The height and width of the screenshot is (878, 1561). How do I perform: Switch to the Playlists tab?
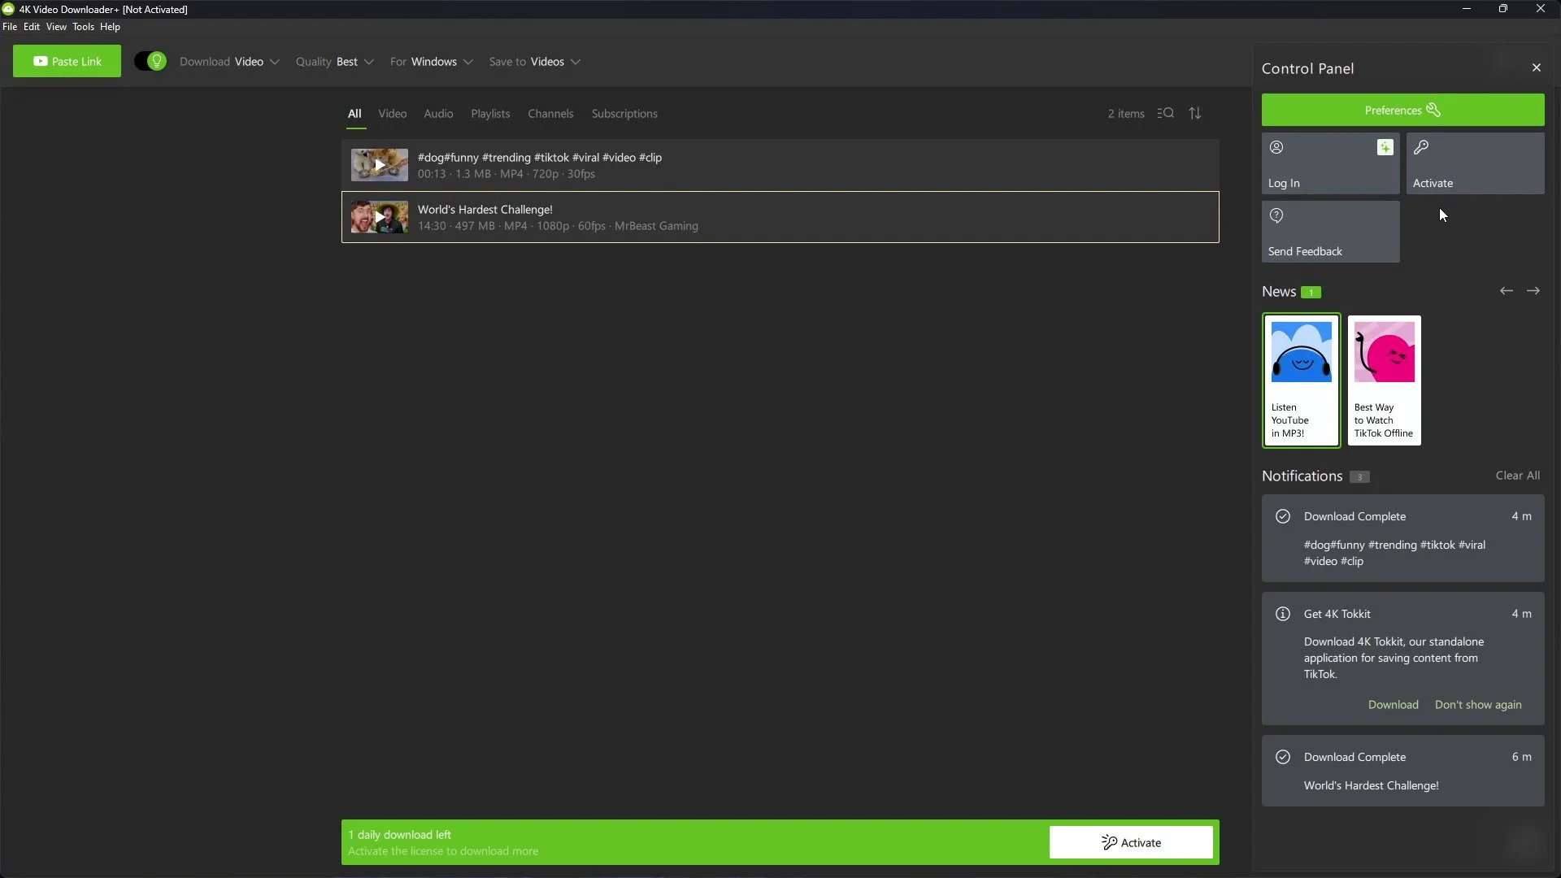pos(490,114)
